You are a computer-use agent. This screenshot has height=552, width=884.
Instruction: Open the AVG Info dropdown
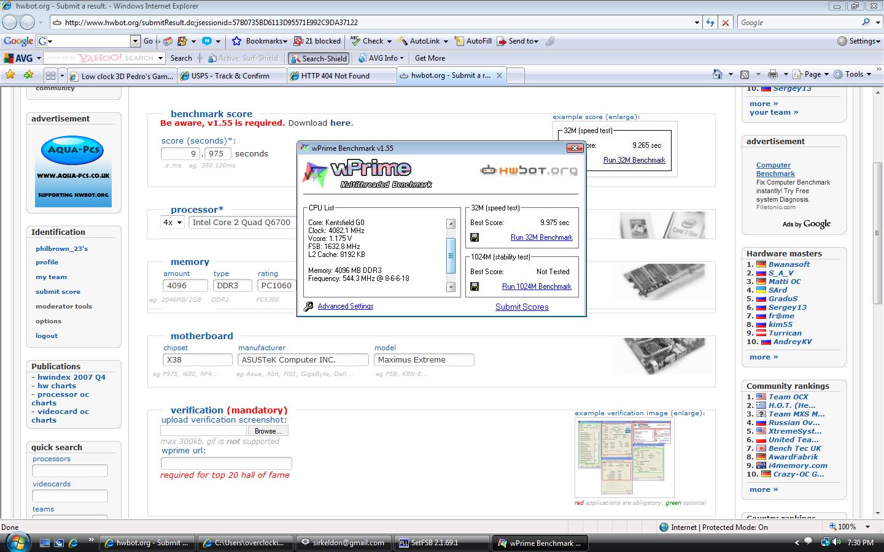(x=381, y=58)
